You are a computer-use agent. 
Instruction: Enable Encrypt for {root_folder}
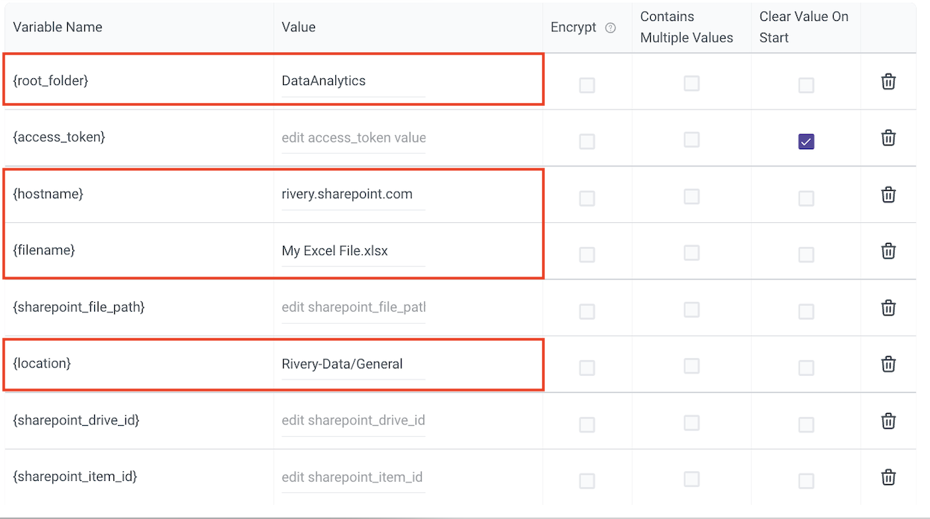point(587,85)
